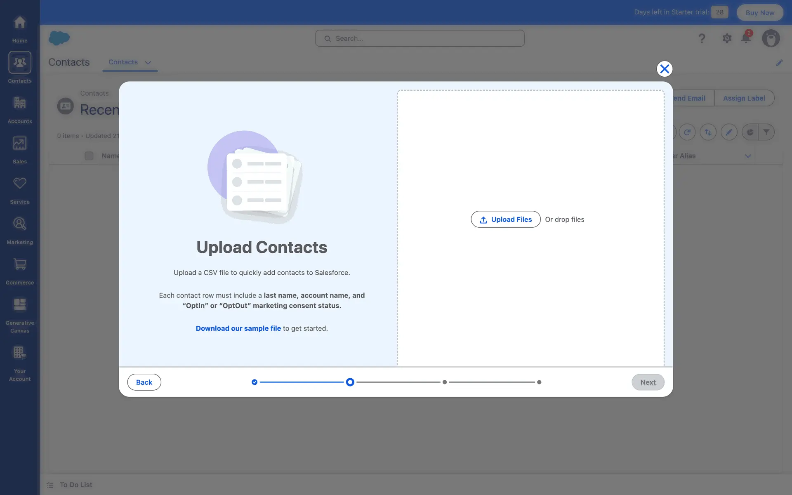This screenshot has height=495, width=792.
Task: Open the help question mark icon
Action: (702, 38)
